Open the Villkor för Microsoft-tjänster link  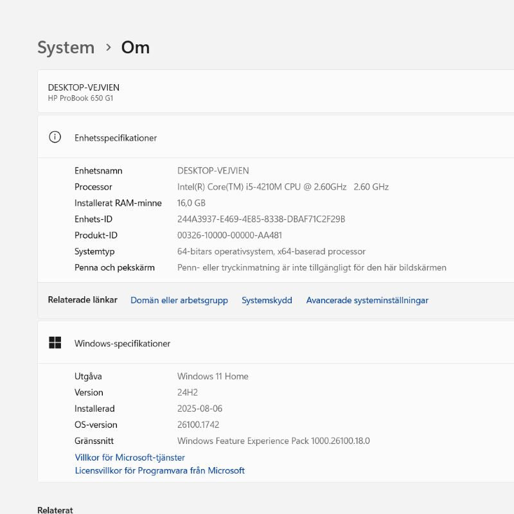tap(130, 457)
